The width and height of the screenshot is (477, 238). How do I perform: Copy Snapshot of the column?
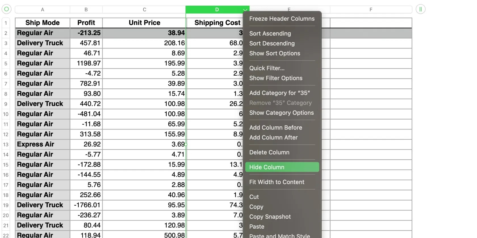coord(270,216)
